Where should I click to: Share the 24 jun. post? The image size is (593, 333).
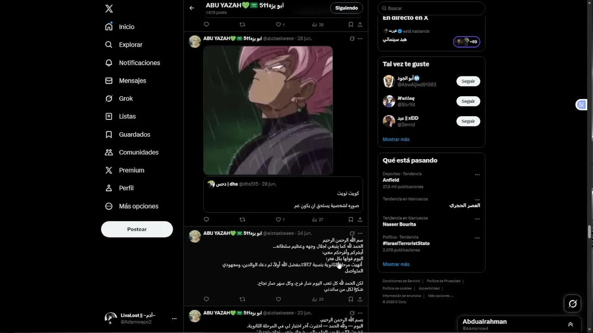pyautogui.click(x=360, y=299)
